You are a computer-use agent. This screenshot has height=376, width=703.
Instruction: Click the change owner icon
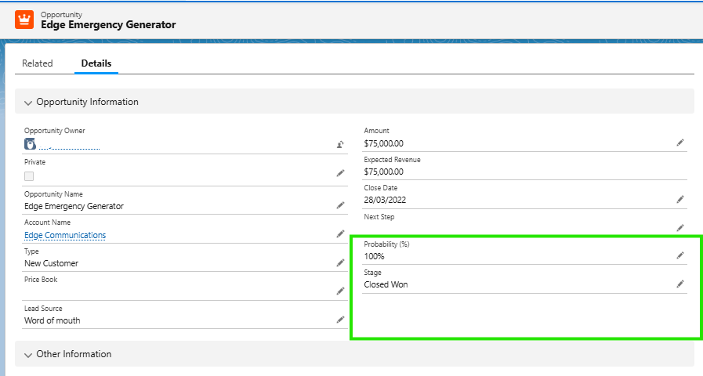tap(340, 144)
